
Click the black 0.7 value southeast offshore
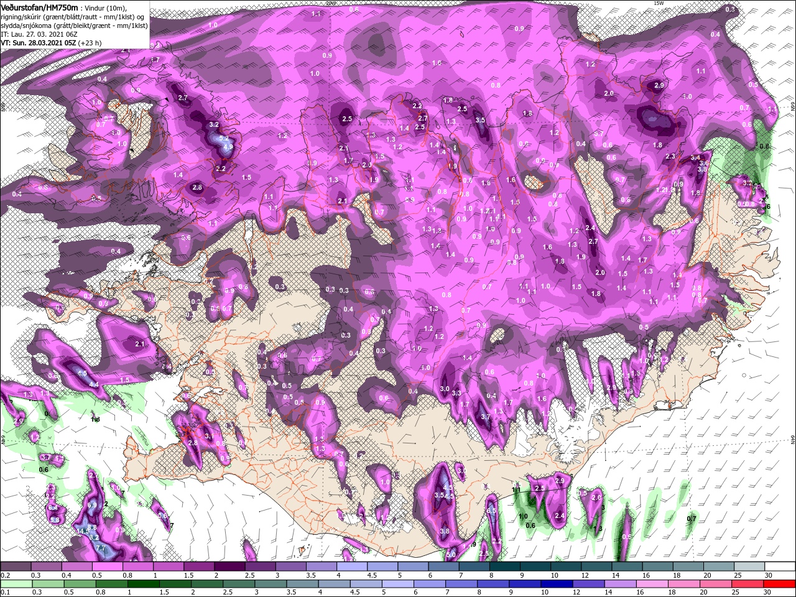click(692, 519)
